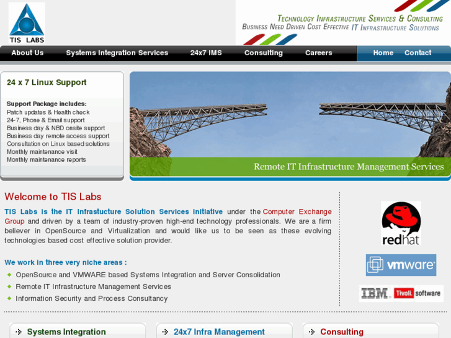
Task: Click the TIS Labs logo
Action: (27, 23)
